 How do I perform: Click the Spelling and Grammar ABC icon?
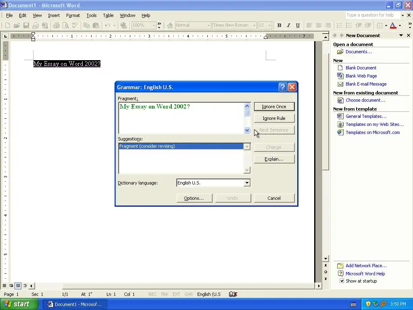(x=75, y=25)
